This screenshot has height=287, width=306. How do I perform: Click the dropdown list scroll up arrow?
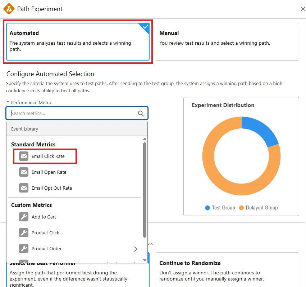[x=145, y=139]
